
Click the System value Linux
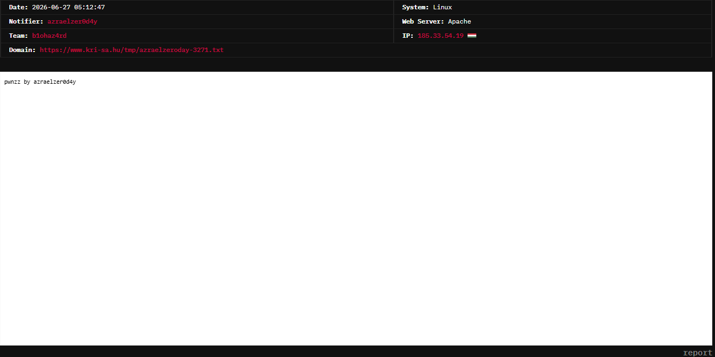442,7
